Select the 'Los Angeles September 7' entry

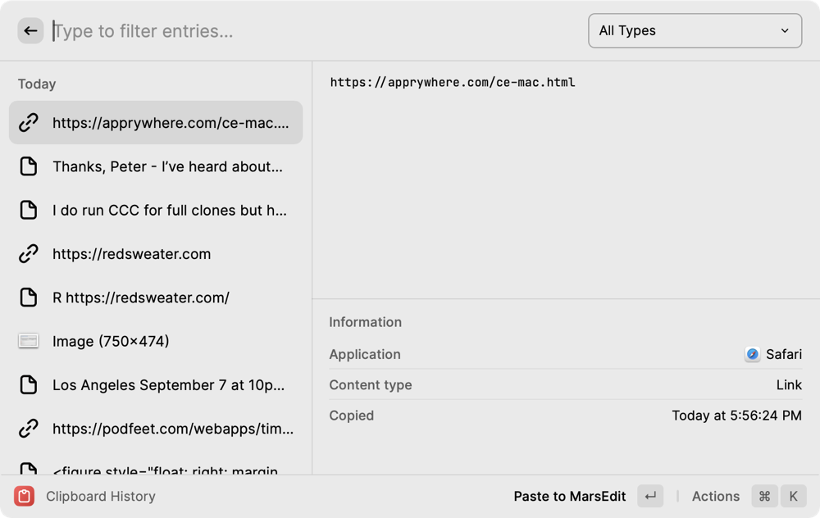[168, 384]
